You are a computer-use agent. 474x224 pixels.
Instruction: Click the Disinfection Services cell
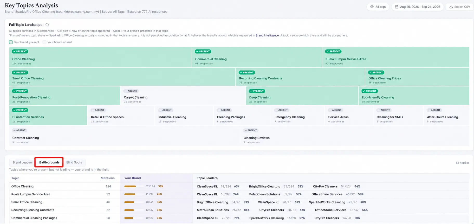tap(48, 115)
